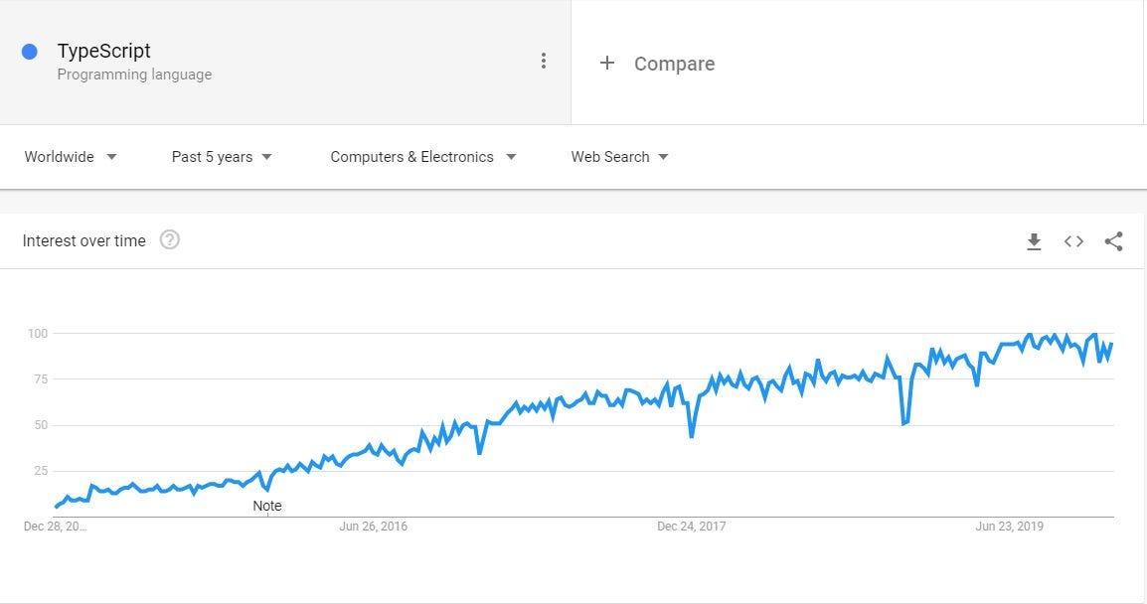Open the Past 5 years time range dropdown
The width and height of the screenshot is (1147, 604).
pos(222,157)
